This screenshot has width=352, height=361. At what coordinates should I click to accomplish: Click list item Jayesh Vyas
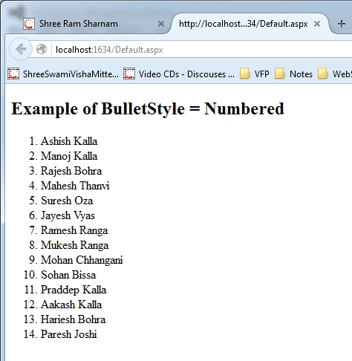(68, 215)
